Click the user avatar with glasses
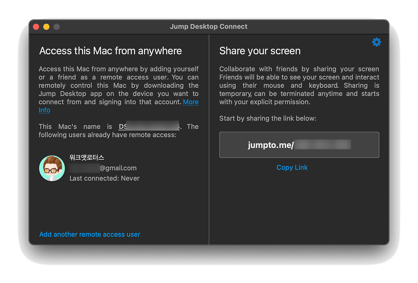This screenshot has height=283, width=418. pos(52,168)
